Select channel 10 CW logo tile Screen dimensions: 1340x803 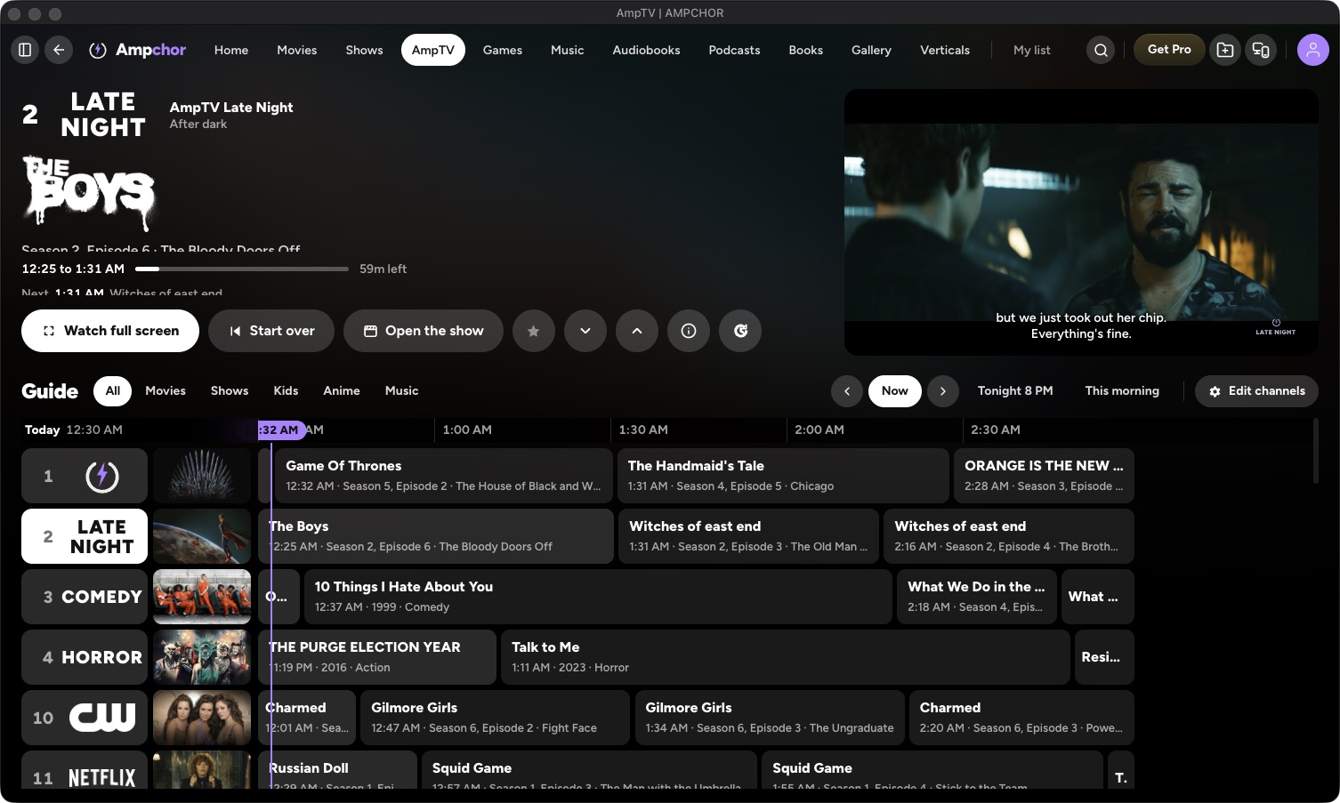(x=85, y=718)
